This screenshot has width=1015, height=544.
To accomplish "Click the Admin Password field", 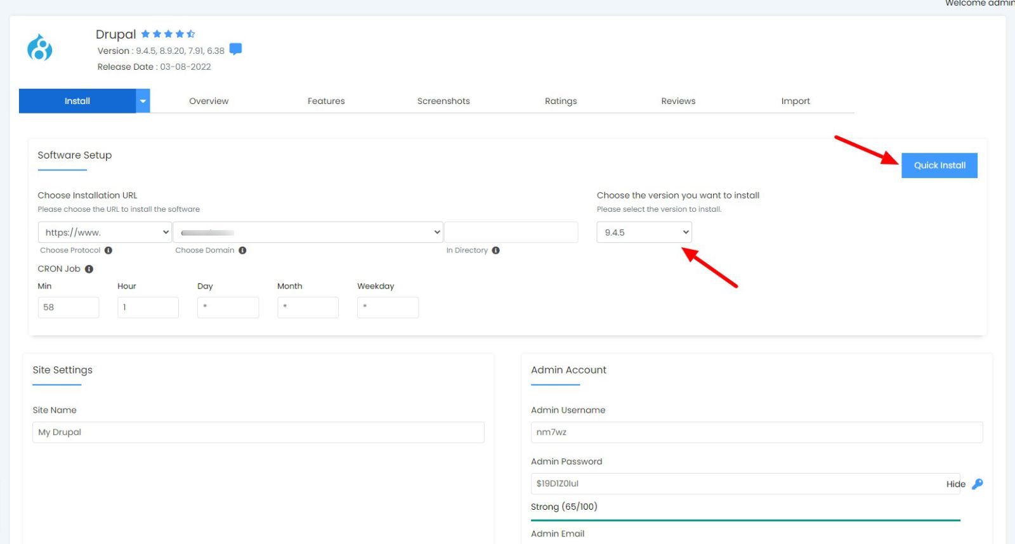I will click(745, 484).
